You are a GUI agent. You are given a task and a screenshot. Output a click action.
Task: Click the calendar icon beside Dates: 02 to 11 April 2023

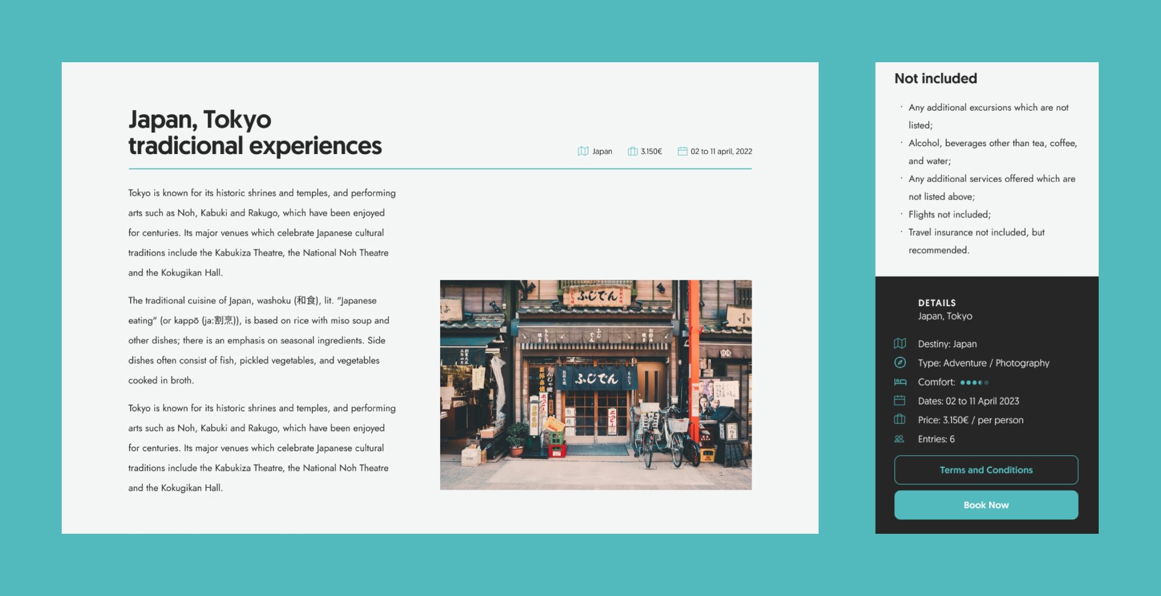pos(900,401)
